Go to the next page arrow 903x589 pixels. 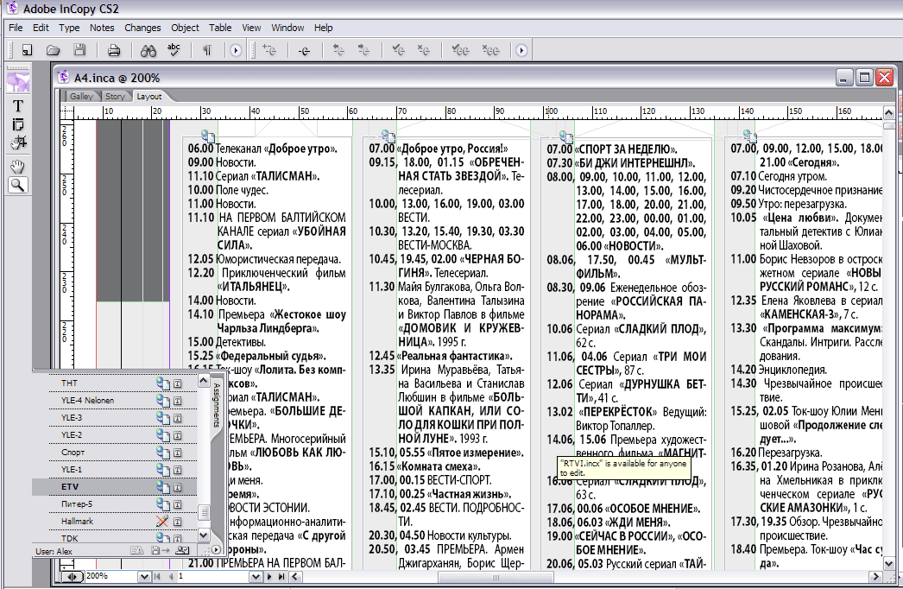tap(269, 576)
